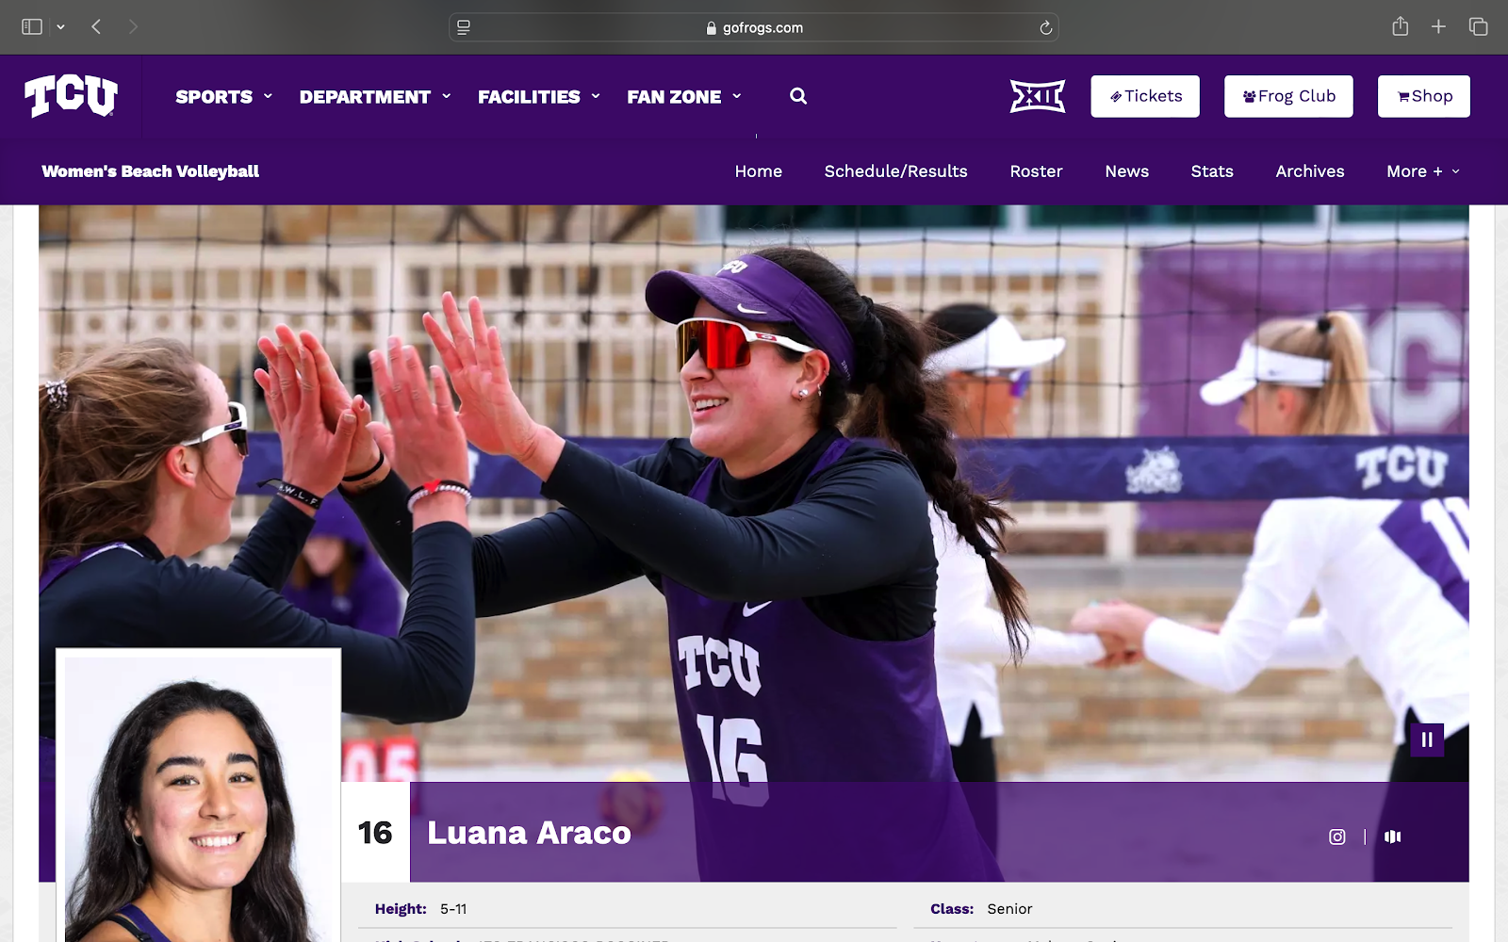Image resolution: width=1508 pixels, height=942 pixels.
Task: Click the Height 5-11 text
Action: pos(421,909)
